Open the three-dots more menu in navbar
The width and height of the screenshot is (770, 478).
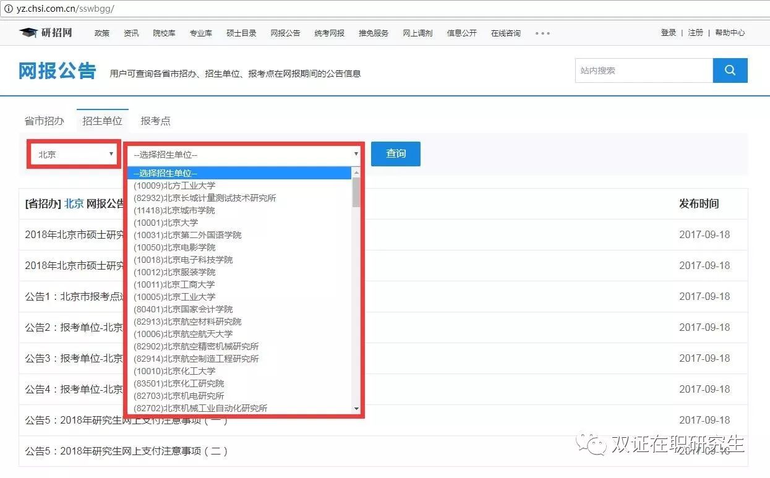(x=542, y=33)
